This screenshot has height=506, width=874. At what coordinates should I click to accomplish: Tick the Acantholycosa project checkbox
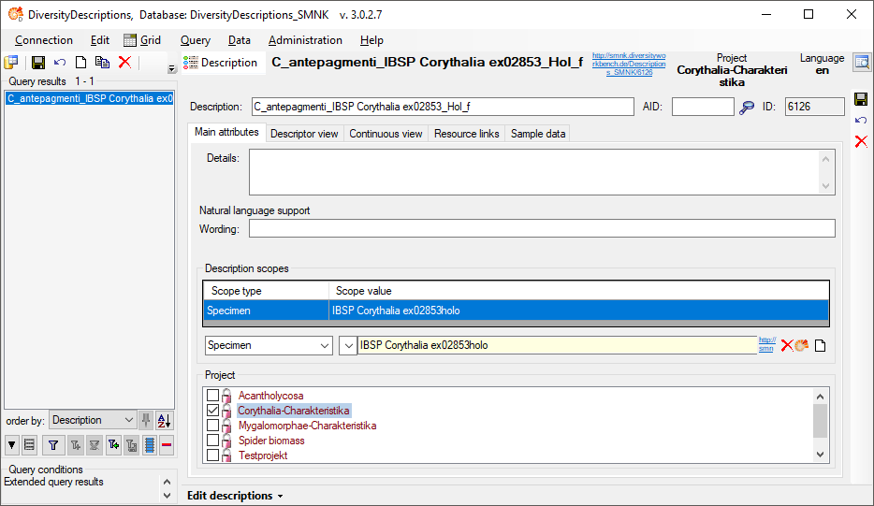pyautogui.click(x=212, y=395)
